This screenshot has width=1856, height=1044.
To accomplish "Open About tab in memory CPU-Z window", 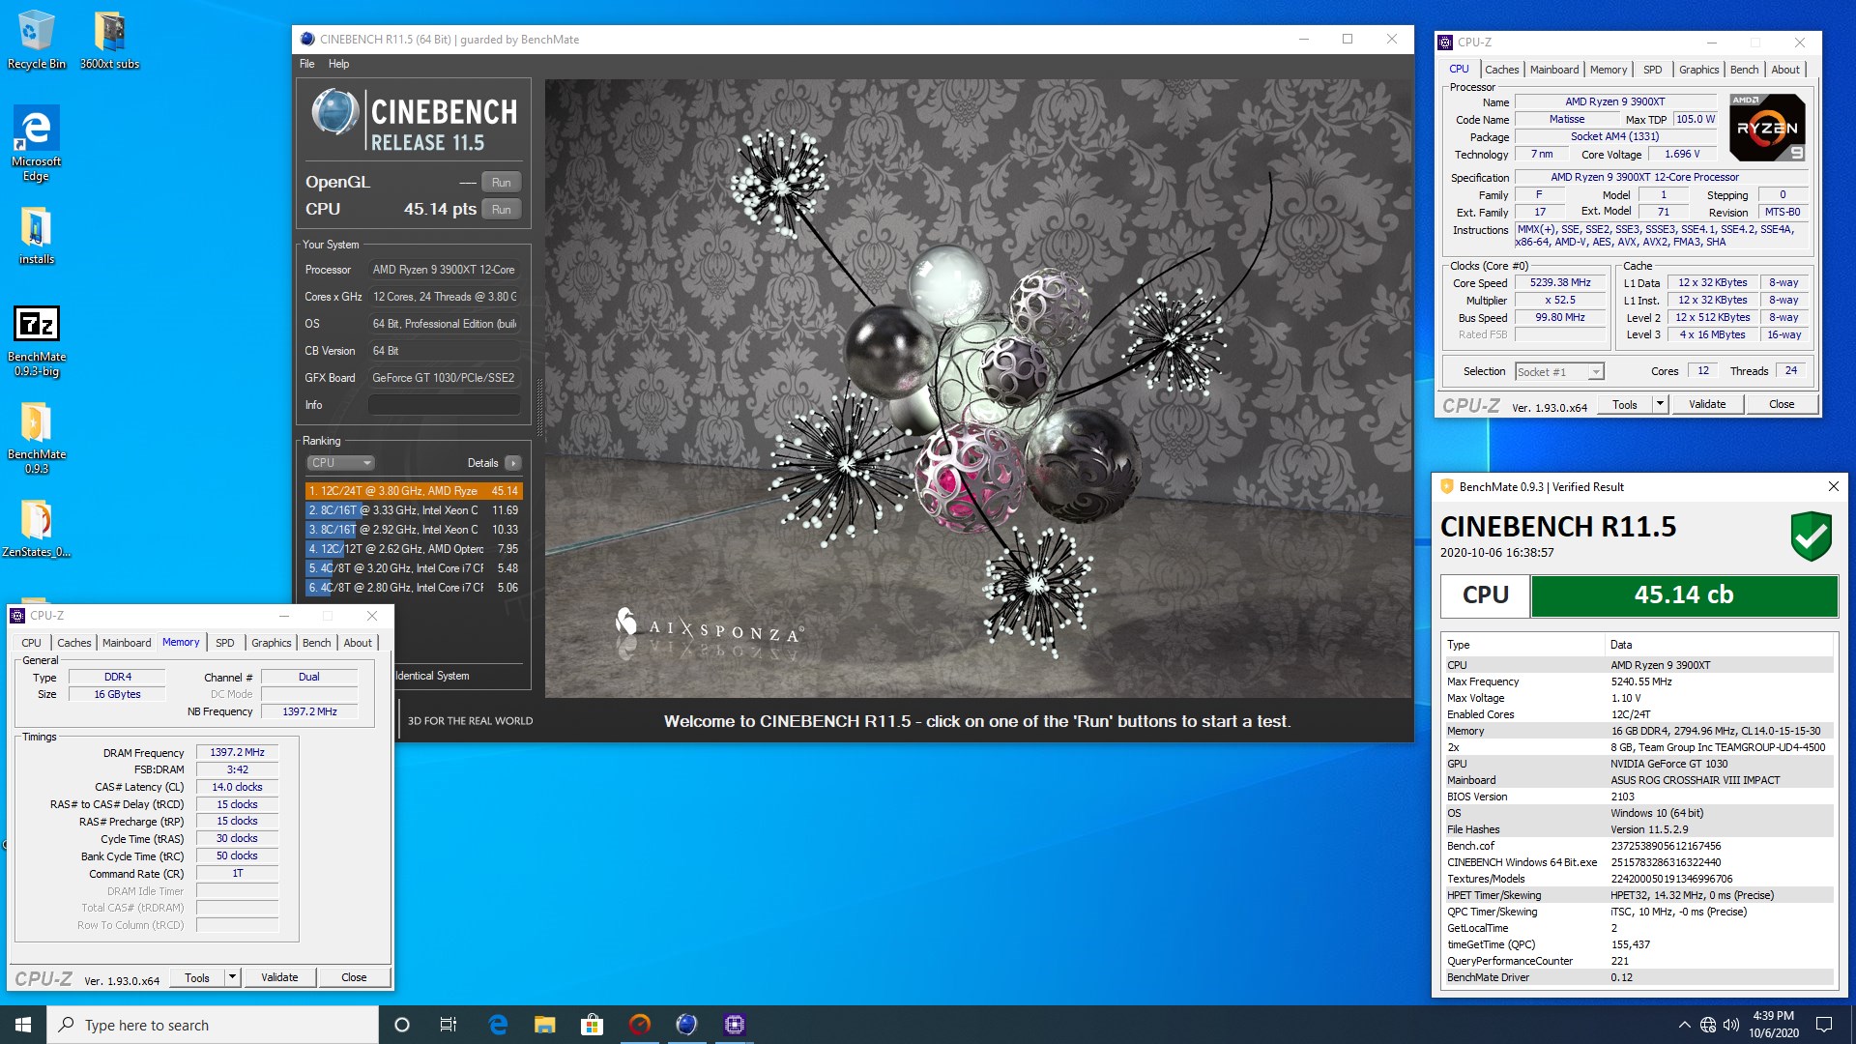I will coord(358,643).
